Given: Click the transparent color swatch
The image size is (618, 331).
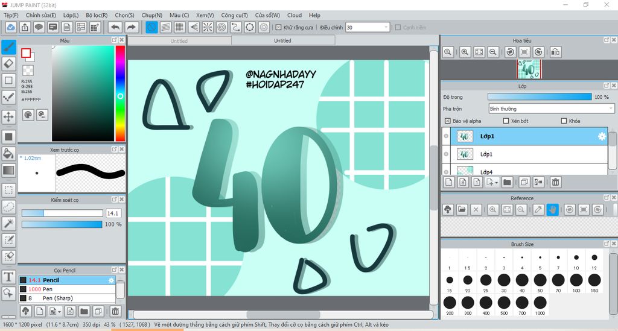Looking at the screenshot, I should 28,71.
